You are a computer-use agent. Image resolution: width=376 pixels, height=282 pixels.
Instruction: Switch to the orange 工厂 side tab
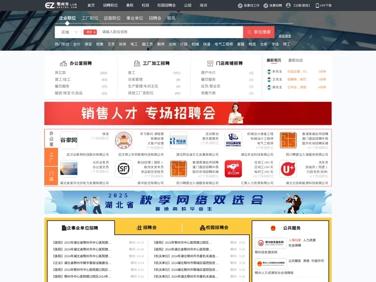click(x=51, y=157)
